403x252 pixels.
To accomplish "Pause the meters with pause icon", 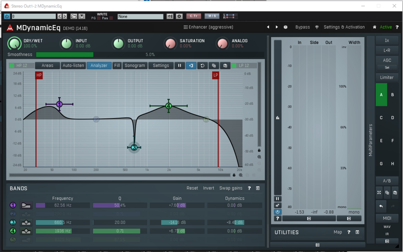I will point(277,199).
